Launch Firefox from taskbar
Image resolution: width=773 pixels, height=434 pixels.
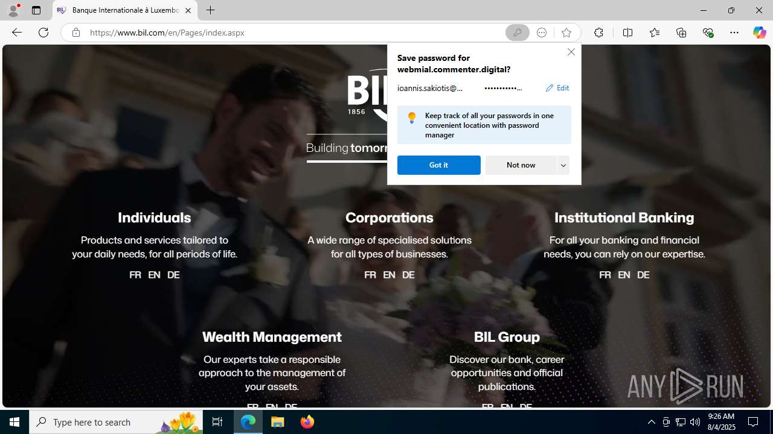(x=307, y=422)
